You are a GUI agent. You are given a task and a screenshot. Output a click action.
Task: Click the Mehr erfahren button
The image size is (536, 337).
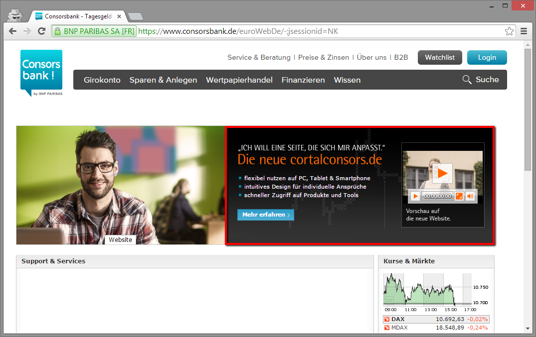click(265, 215)
